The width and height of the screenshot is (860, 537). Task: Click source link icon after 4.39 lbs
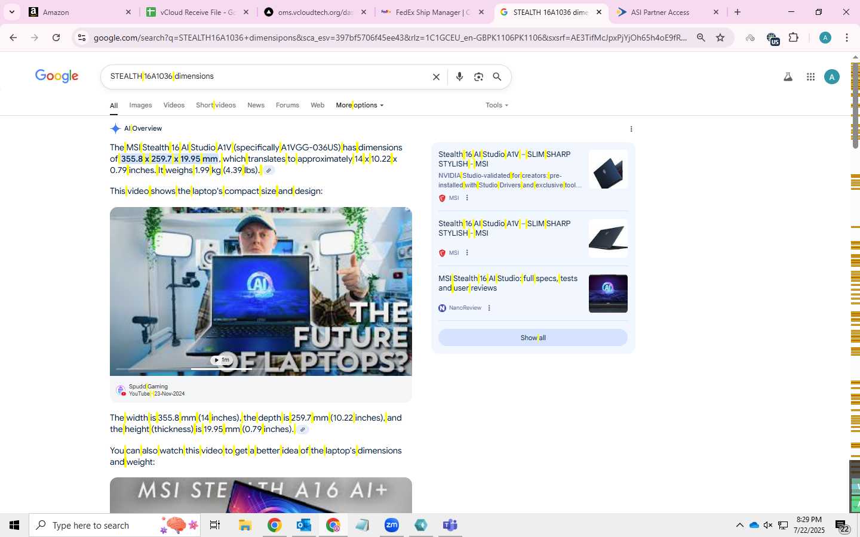tap(269, 171)
